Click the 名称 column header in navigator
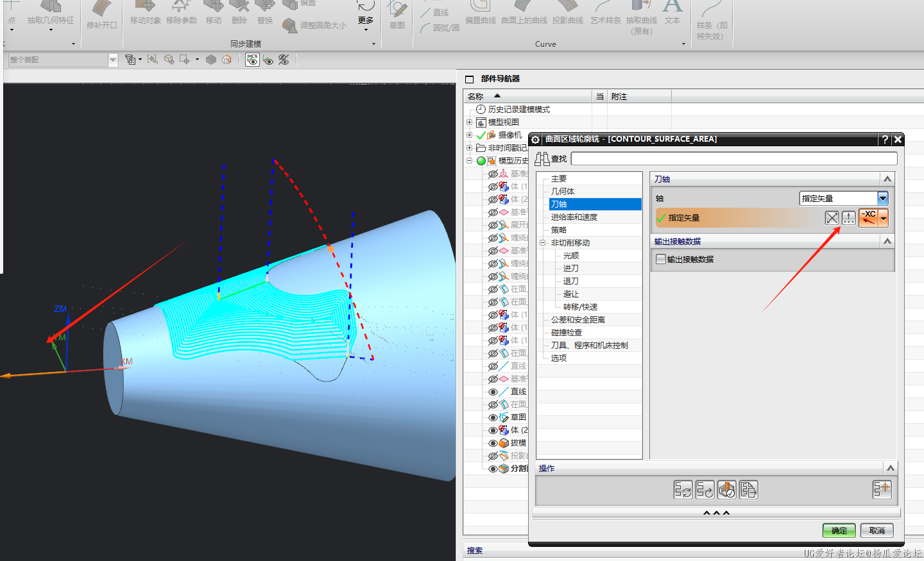This screenshot has width=924, height=561. tap(527, 96)
